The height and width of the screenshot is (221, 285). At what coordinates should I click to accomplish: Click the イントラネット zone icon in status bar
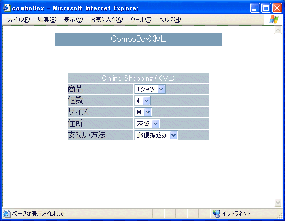point(216,213)
